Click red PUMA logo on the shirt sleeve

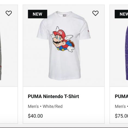tap(88, 31)
